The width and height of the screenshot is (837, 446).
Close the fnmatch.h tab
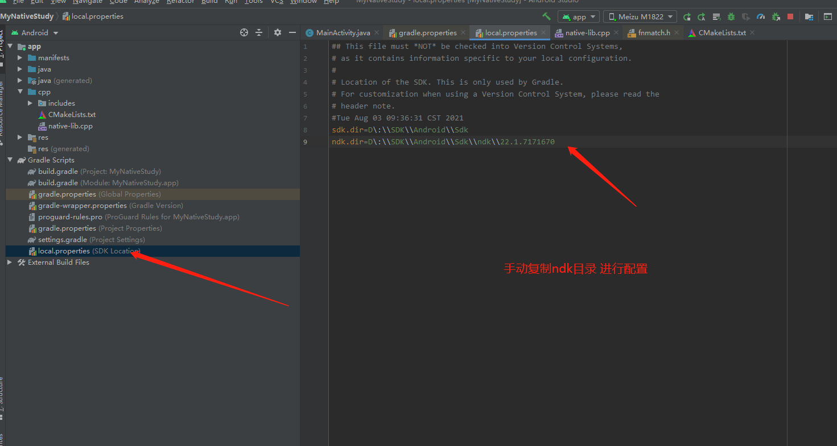click(x=677, y=33)
